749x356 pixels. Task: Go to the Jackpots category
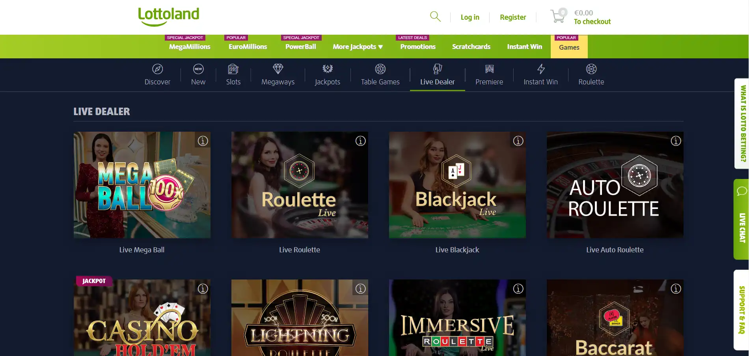(x=328, y=75)
